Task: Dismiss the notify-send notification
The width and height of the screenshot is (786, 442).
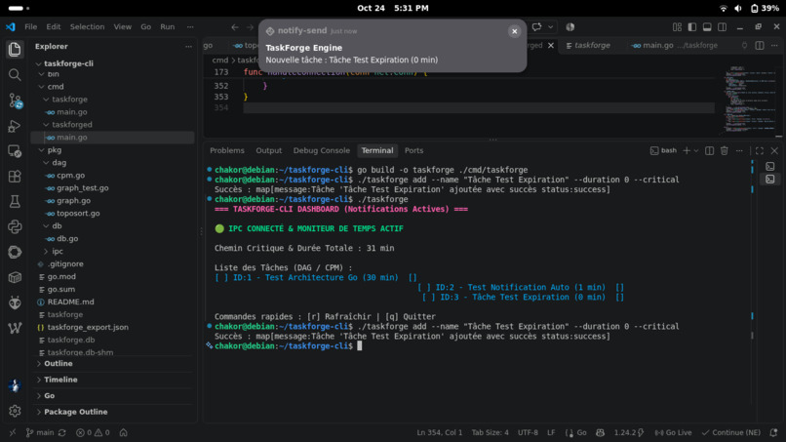Action: point(514,31)
